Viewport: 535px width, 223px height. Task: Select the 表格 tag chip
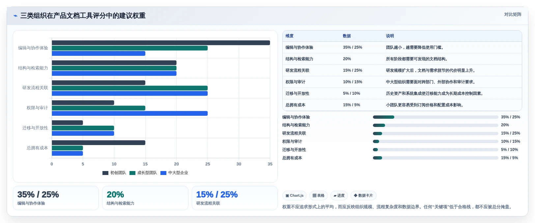(319, 195)
